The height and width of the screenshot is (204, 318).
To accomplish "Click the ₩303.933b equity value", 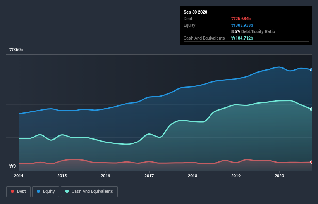I will pos(242,25).
